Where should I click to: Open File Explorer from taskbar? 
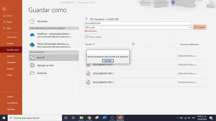pos(81,118)
